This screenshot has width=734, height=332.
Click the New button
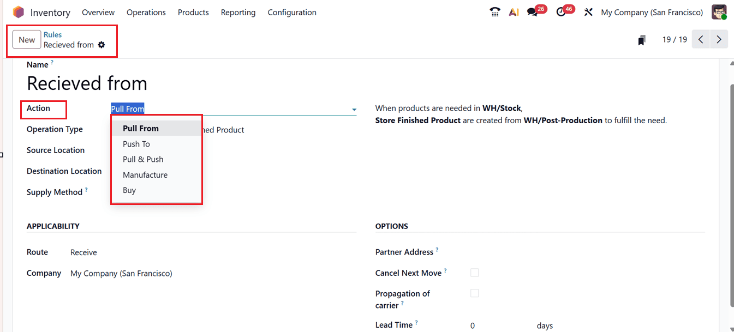[x=26, y=39]
